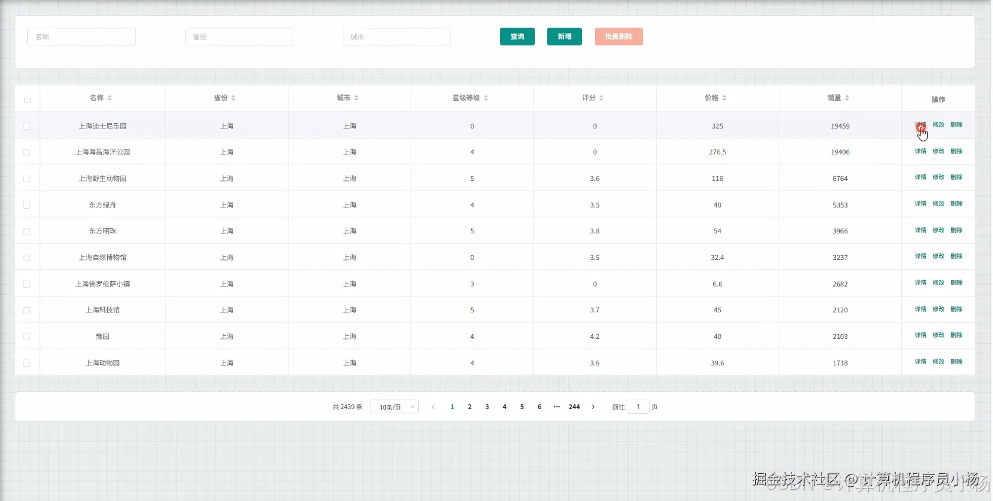Check the row for 上海自然博物馆
Viewport: 993px width, 501px height.
pyautogui.click(x=27, y=258)
